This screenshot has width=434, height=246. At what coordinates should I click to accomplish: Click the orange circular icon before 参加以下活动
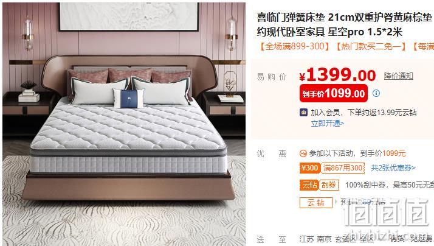[x=303, y=153]
